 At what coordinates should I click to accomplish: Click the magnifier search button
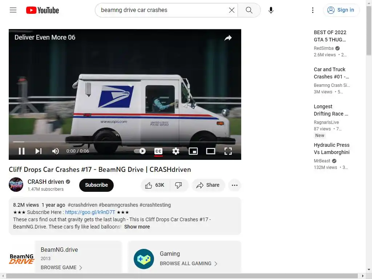[x=249, y=10]
